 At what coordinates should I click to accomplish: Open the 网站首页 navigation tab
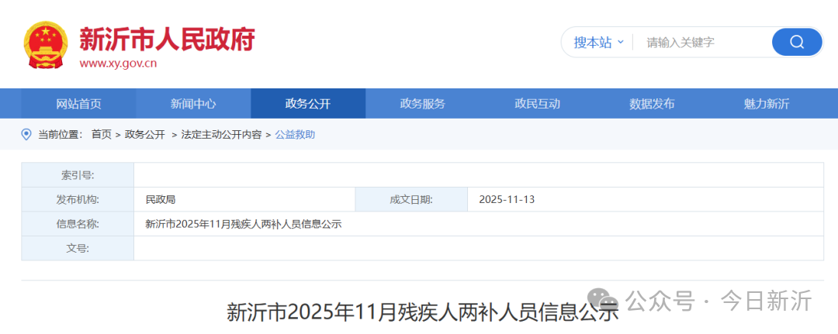coord(78,104)
